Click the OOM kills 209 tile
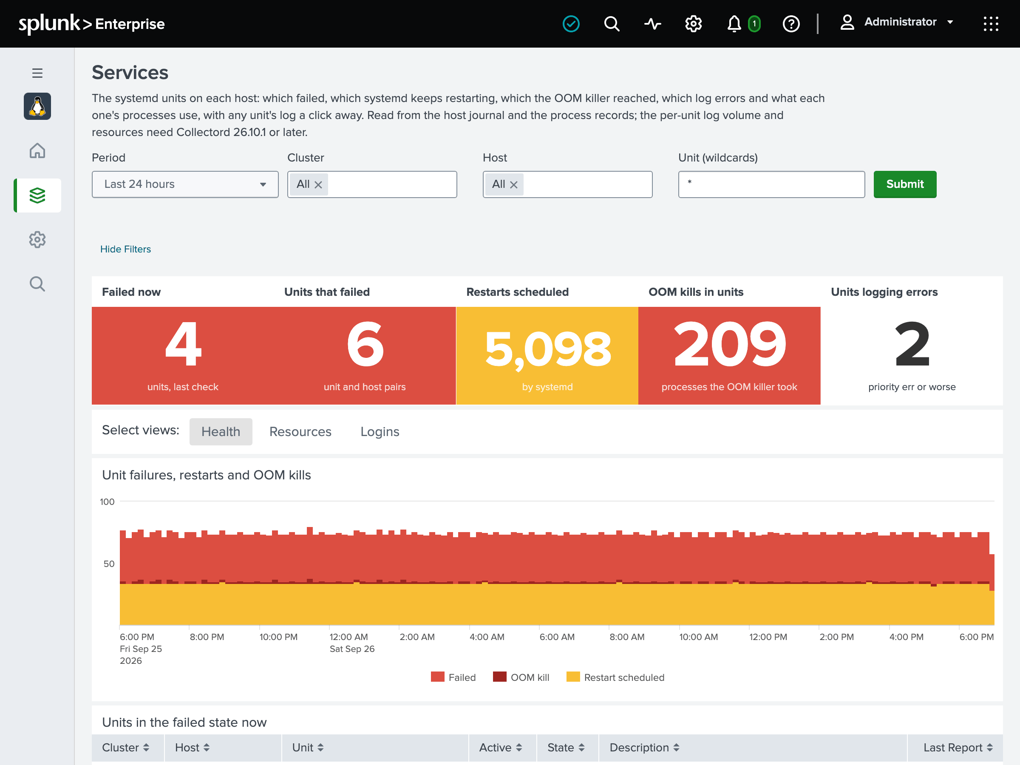 click(729, 356)
